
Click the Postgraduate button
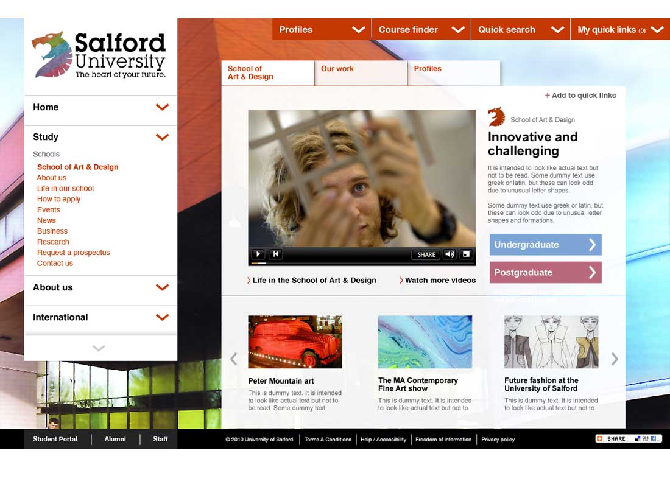pos(546,273)
